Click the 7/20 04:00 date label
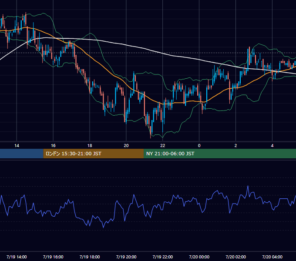This screenshot has width=296, height=261. pos(272,257)
